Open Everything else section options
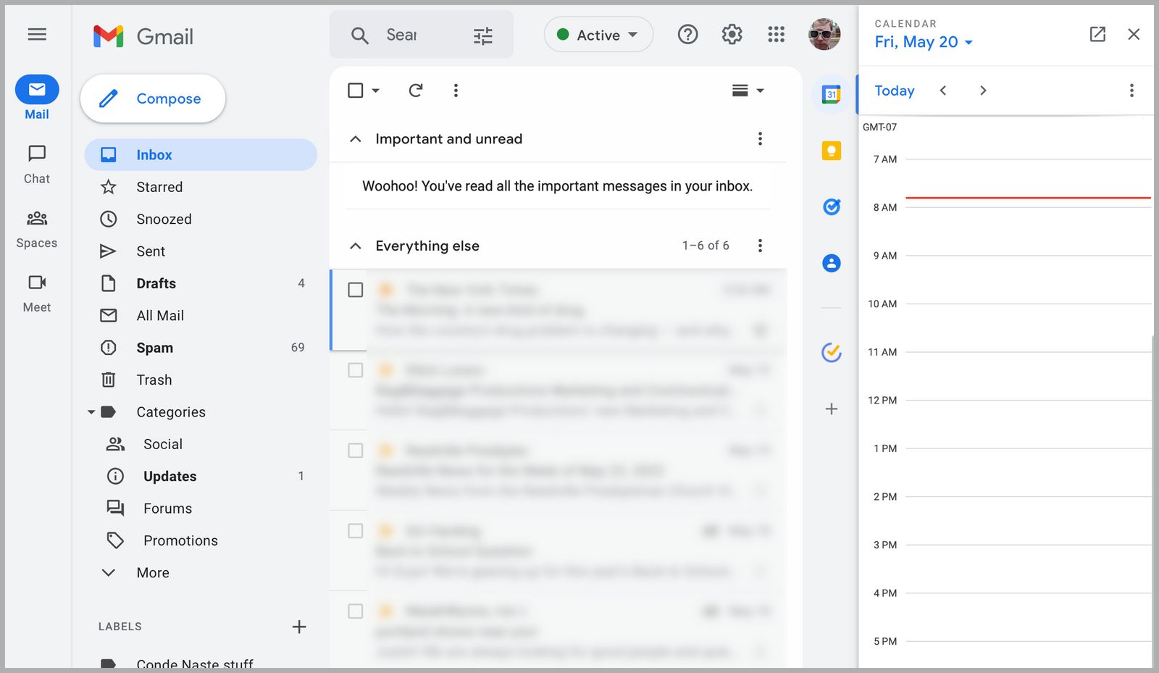This screenshot has height=673, width=1159. [760, 246]
